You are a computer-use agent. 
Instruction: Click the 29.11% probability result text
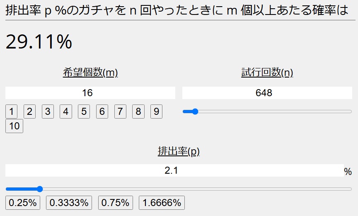click(39, 42)
